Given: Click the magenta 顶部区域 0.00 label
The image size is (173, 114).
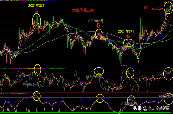Looking at the screenshot, I should [45, 69].
